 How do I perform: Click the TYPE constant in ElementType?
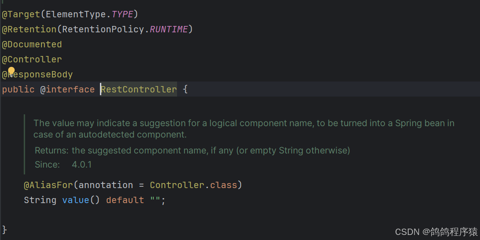click(122, 15)
